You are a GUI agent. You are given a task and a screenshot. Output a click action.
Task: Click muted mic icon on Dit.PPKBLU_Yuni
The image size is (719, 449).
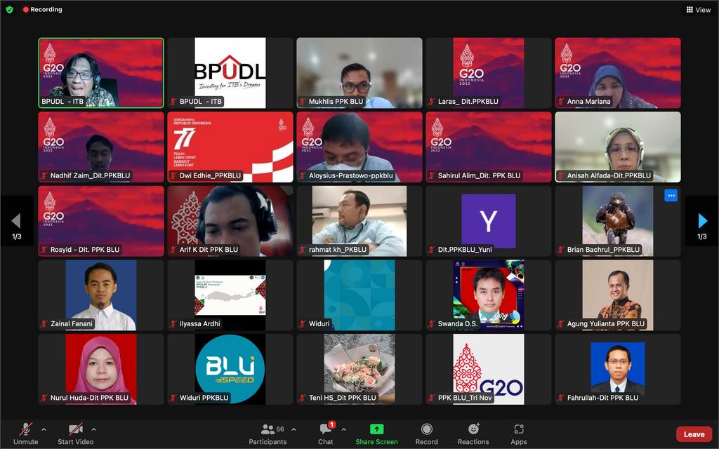(x=432, y=250)
